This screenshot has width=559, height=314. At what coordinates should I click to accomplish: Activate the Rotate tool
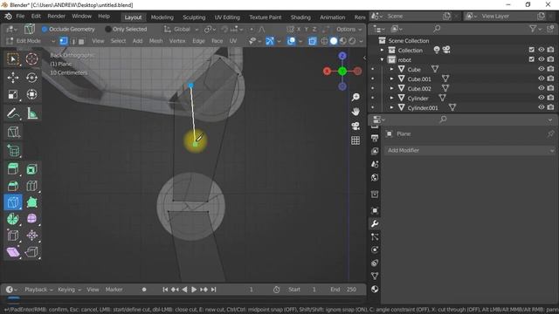pos(31,78)
